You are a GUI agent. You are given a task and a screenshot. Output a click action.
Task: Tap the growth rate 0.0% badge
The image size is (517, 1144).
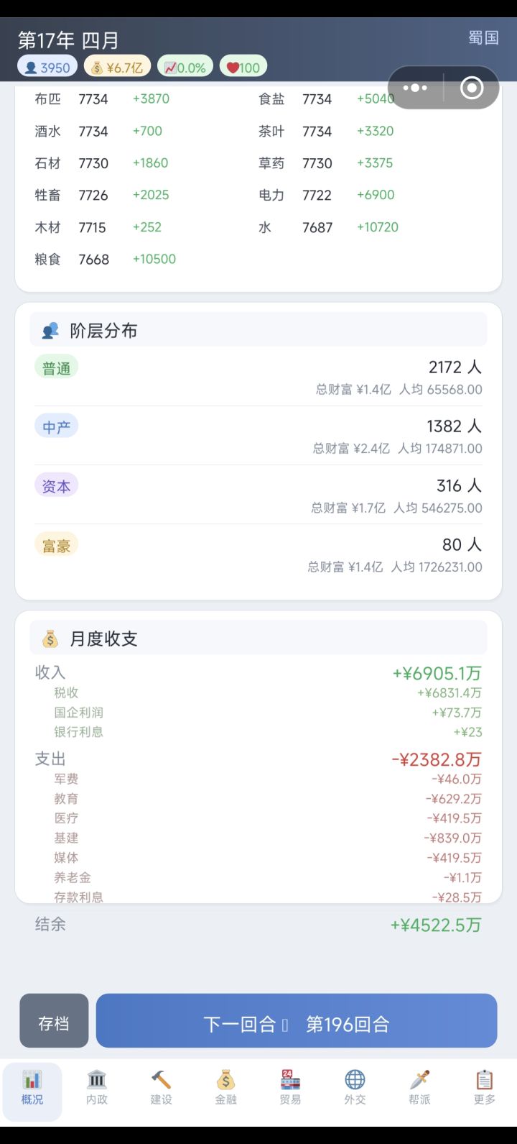coord(185,68)
